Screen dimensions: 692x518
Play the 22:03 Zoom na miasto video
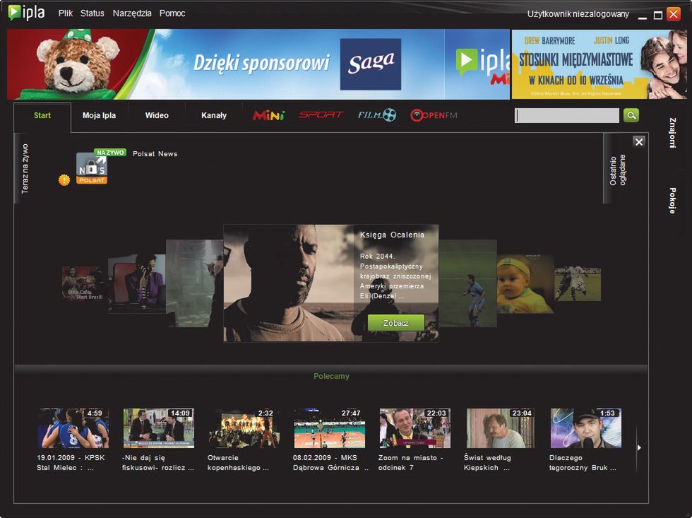point(415,428)
